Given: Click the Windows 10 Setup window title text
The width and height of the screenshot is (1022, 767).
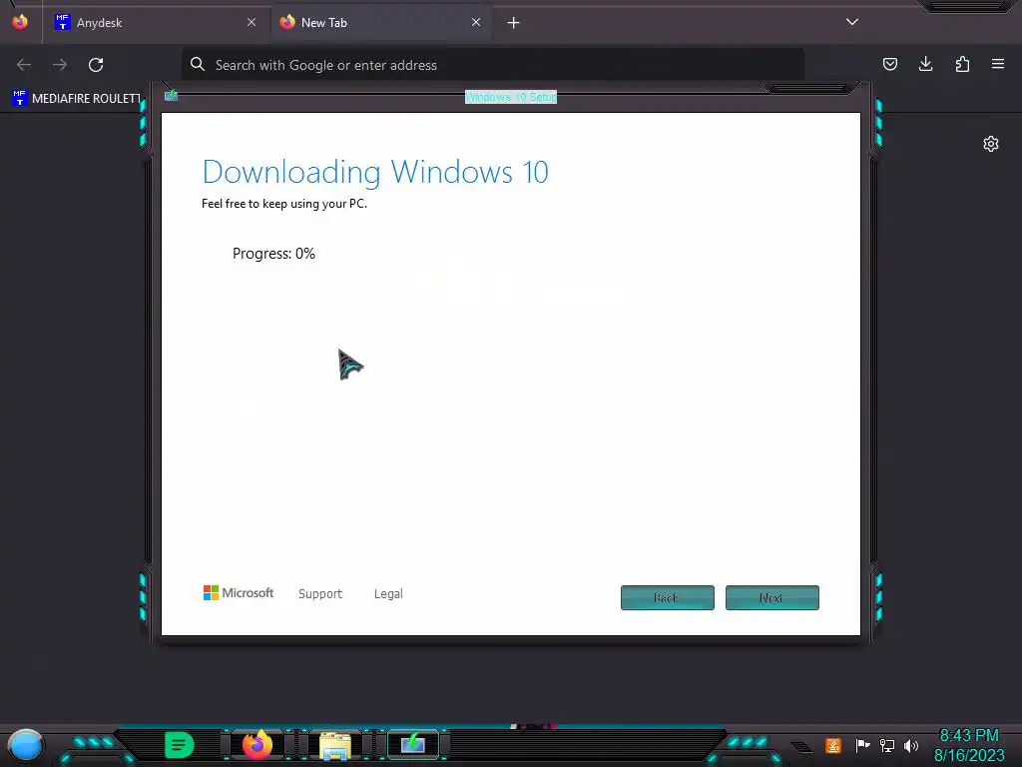Looking at the screenshot, I should 511,97.
